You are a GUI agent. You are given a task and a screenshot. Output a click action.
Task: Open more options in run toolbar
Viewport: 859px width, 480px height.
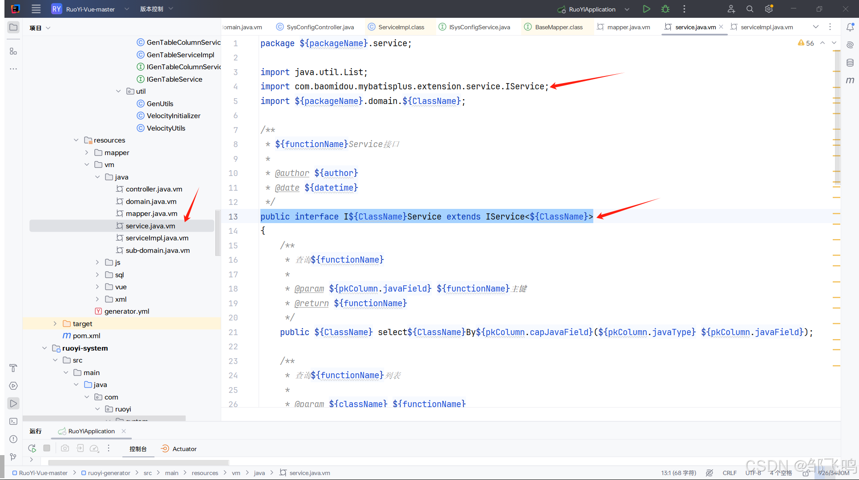[x=109, y=448]
